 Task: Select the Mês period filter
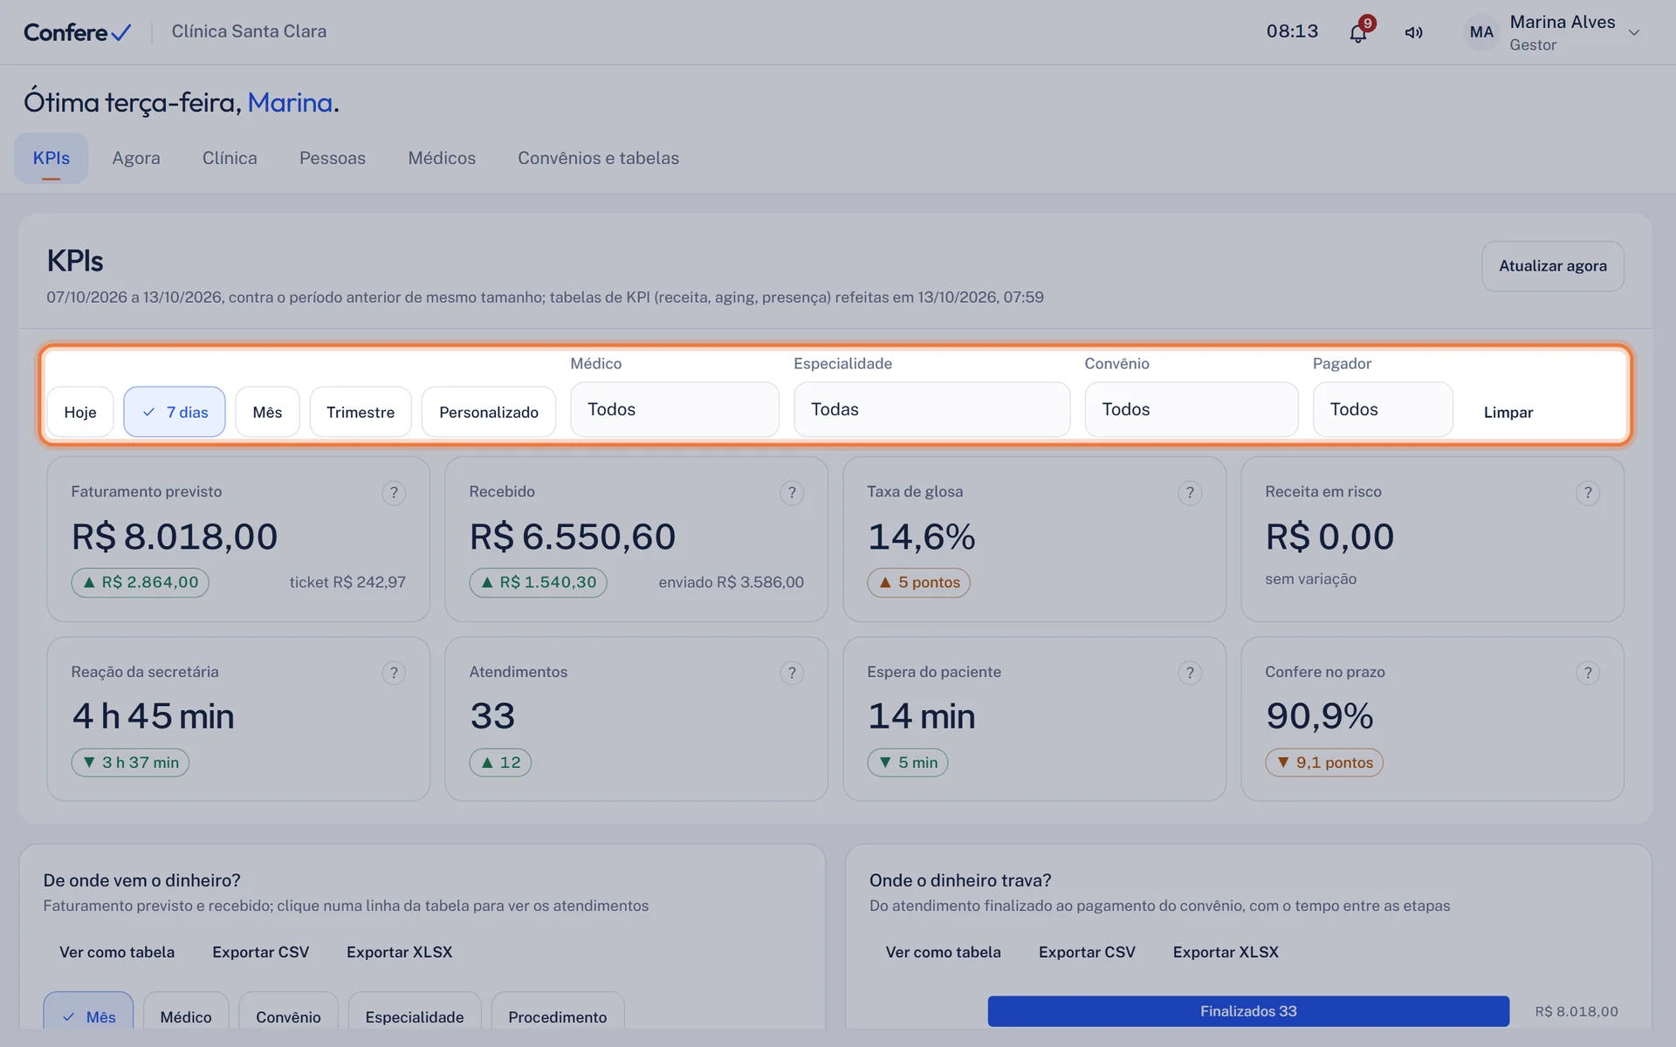[267, 412]
